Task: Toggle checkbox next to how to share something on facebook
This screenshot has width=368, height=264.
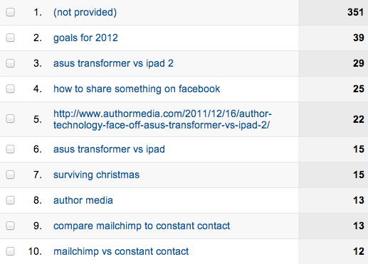Action: (x=10, y=89)
